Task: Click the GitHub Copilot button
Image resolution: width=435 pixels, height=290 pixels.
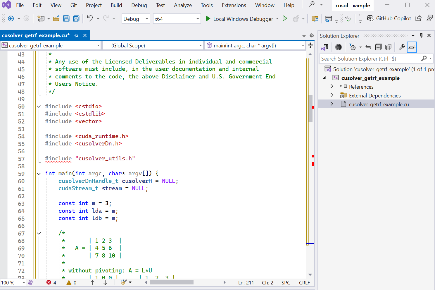Action: point(389,18)
